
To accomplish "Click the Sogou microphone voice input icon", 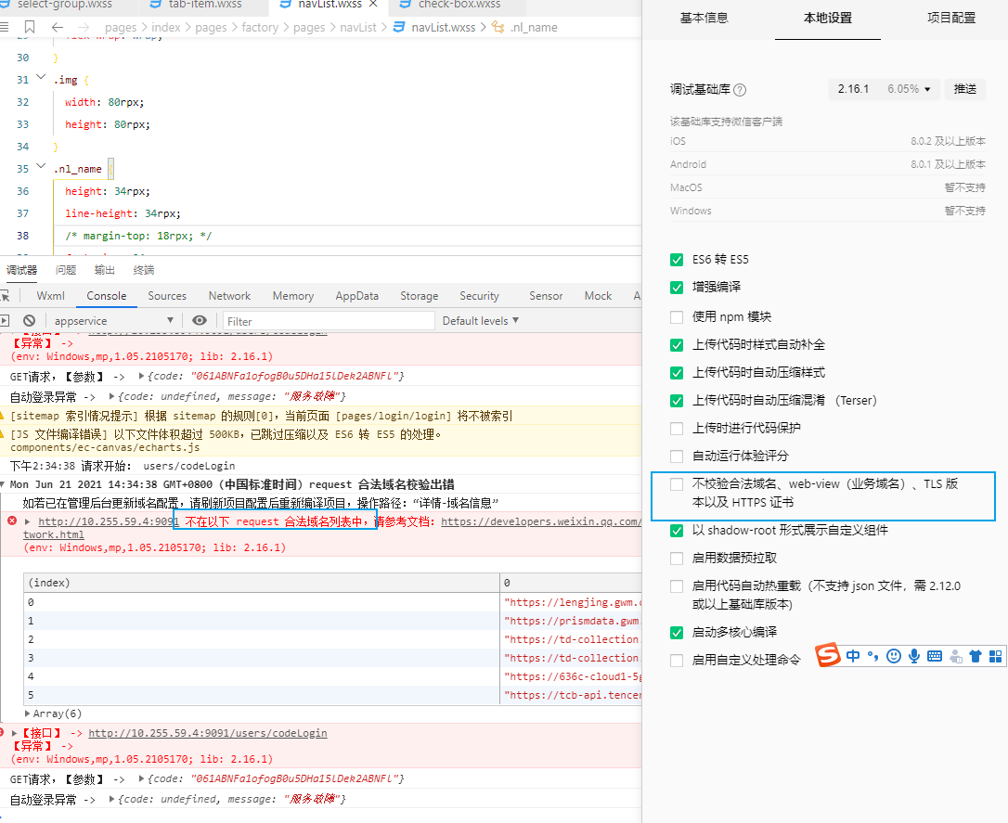I will pos(913,656).
